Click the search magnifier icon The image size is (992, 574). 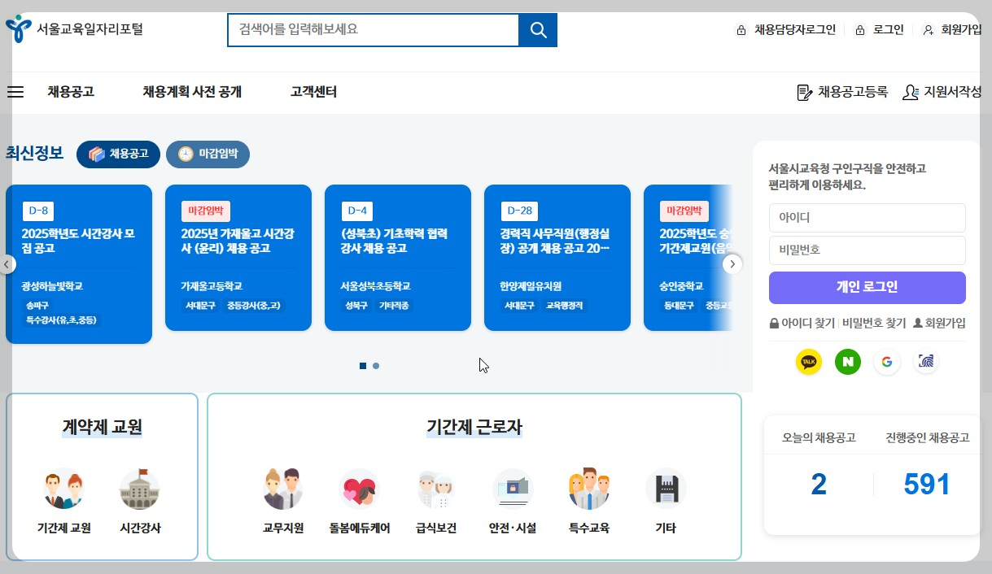point(538,30)
